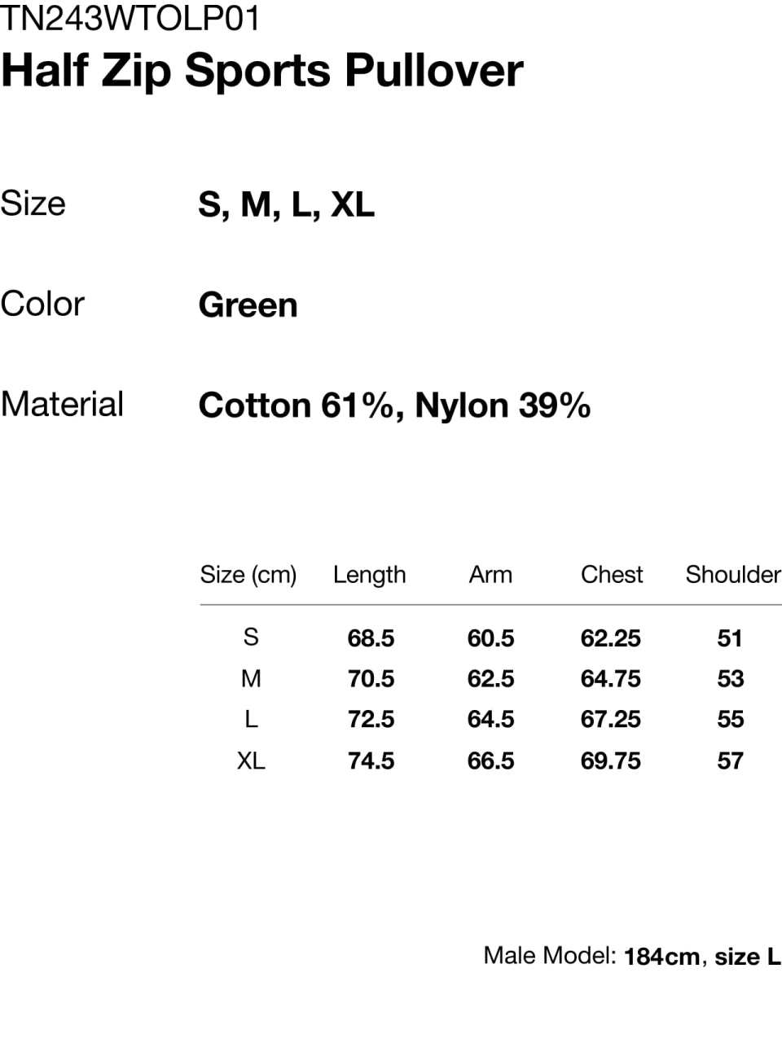Click the Male Model 184cm note
This screenshot has width=782, height=1043.
tap(631, 956)
